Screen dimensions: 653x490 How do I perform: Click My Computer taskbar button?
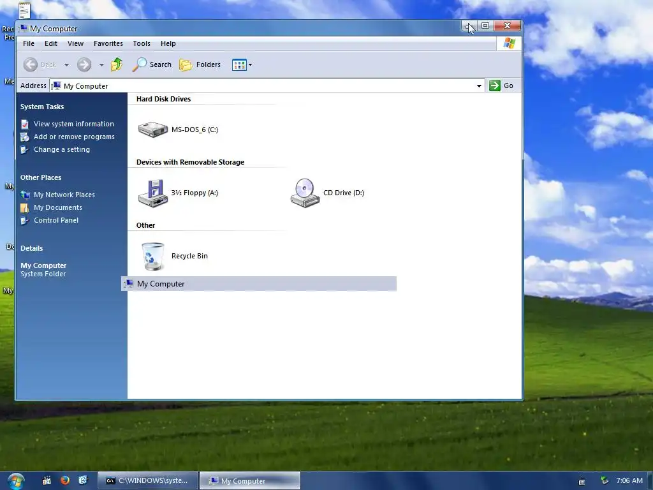click(x=250, y=481)
